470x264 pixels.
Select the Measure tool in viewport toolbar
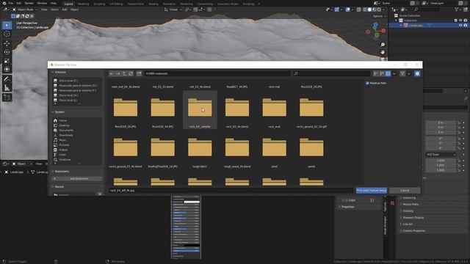(x=7, y=88)
